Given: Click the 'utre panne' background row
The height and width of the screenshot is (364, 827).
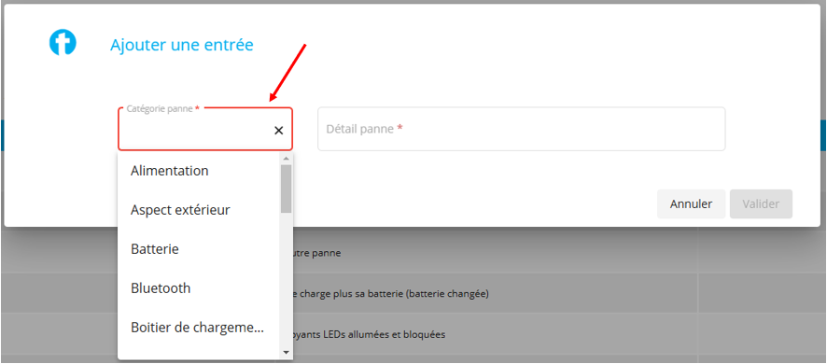Looking at the screenshot, I should 413,253.
